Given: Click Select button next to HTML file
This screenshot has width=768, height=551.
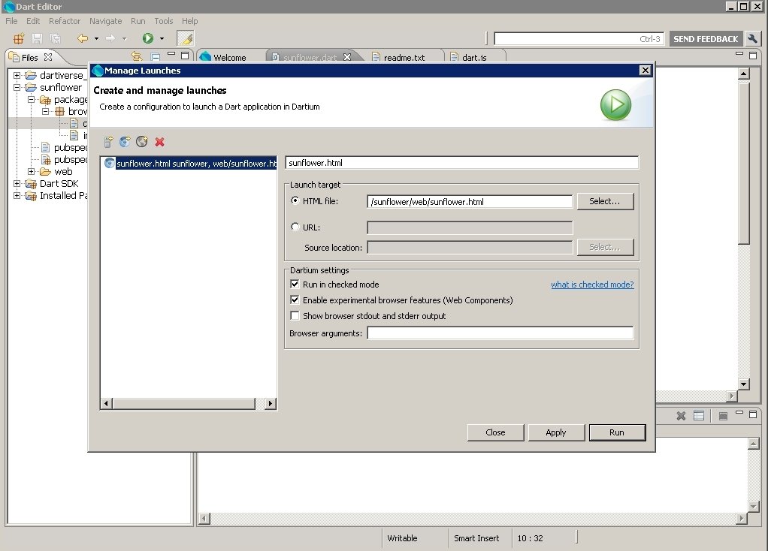Looking at the screenshot, I should (x=605, y=201).
